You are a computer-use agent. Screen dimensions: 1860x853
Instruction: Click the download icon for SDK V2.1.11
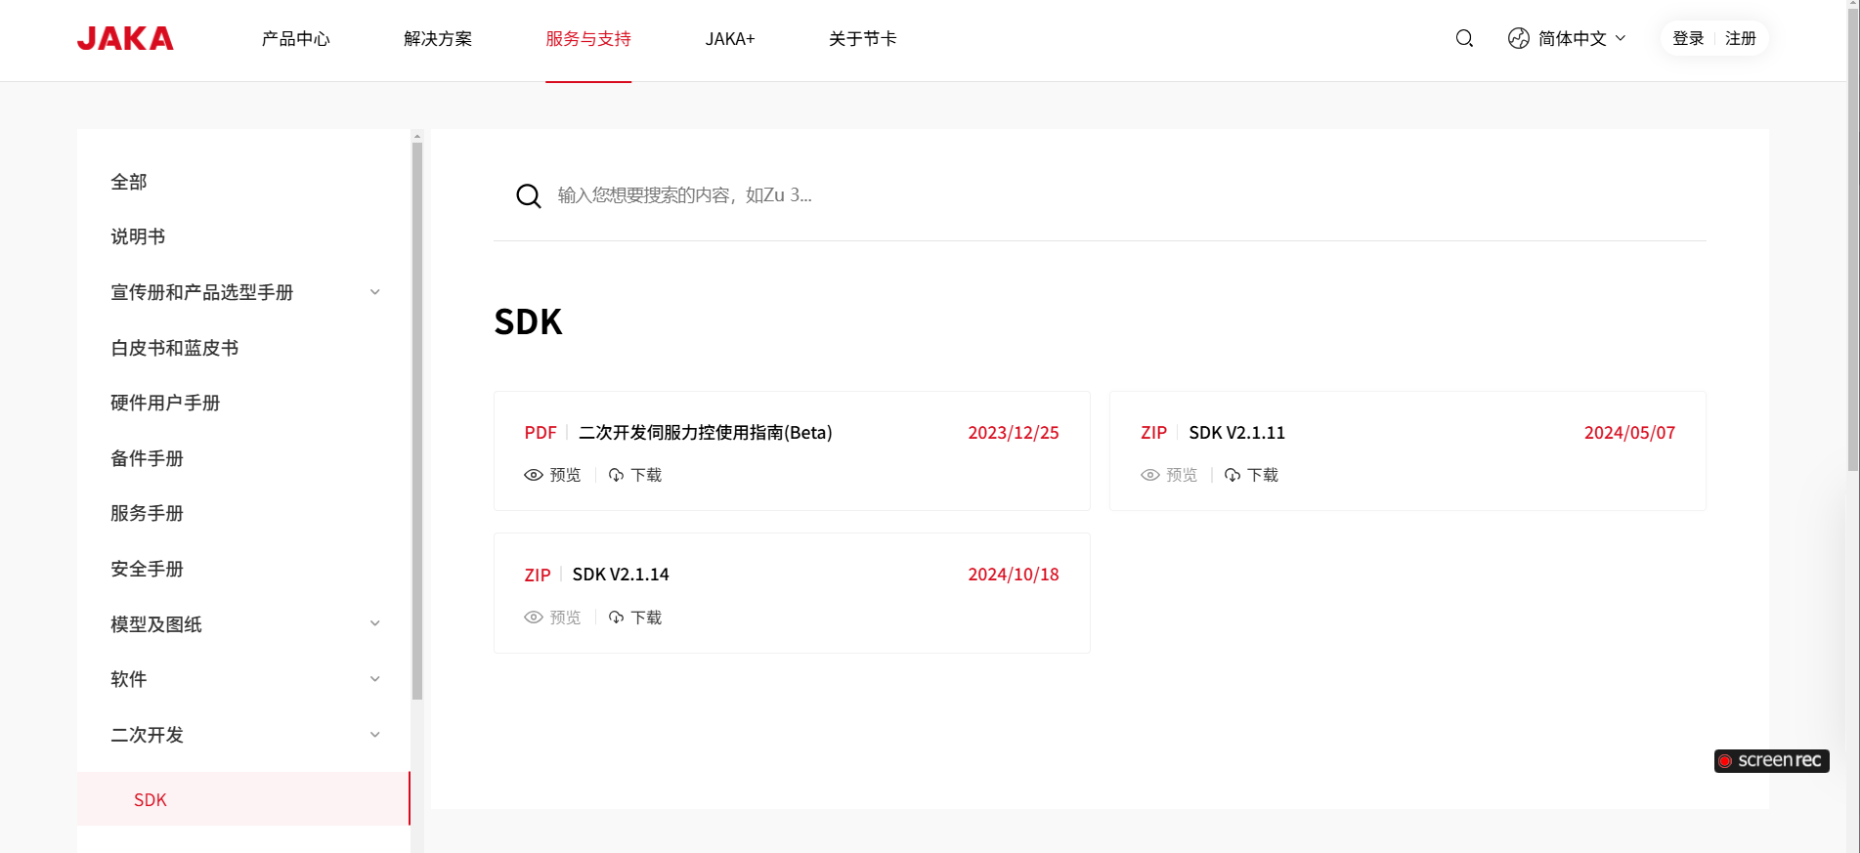(x=1233, y=475)
